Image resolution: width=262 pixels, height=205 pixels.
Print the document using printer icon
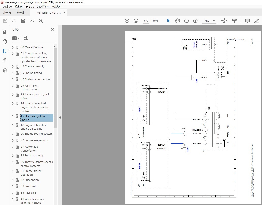tap(23, 21)
